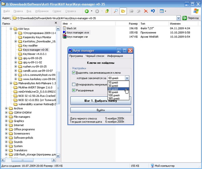
Task: Click the Переход go button
Action: [x=191, y=18]
